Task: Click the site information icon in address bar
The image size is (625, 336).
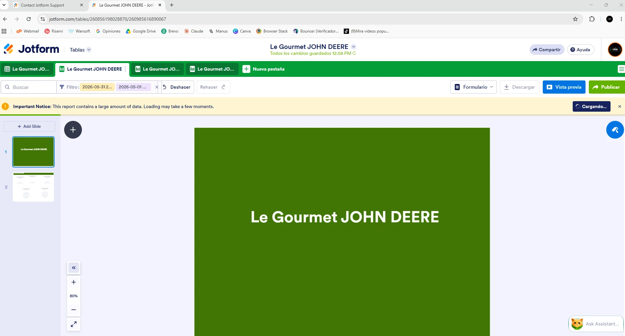Action: [x=43, y=19]
